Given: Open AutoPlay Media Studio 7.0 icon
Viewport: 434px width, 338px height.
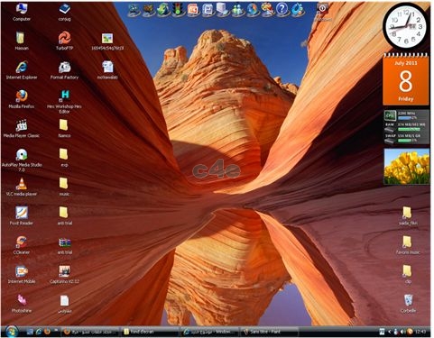Looking at the screenshot, I should pyautogui.click(x=22, y=160).
